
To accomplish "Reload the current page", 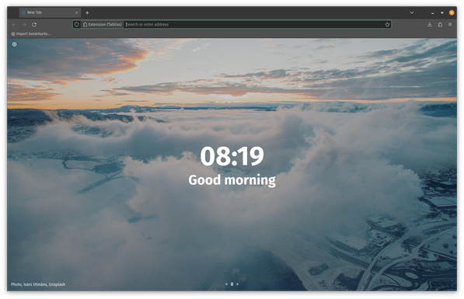I will (34, 25).
